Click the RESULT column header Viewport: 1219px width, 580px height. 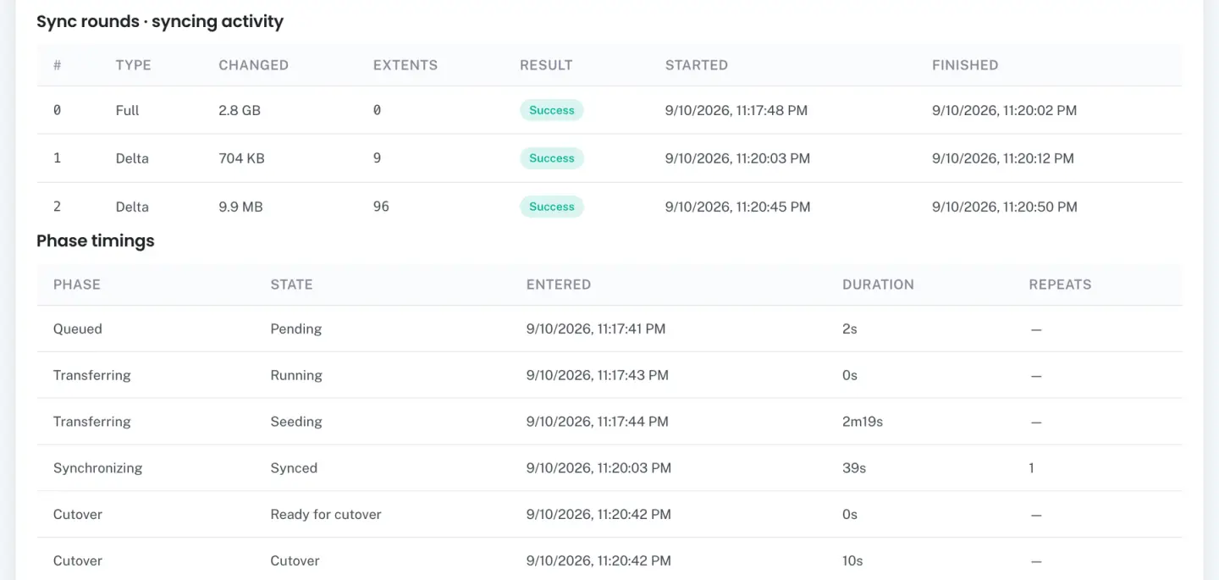[x=546, y=65]
